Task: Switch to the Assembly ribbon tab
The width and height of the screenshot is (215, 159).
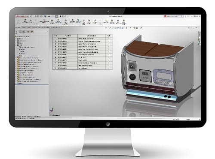Action: click(x=18, y=27)
